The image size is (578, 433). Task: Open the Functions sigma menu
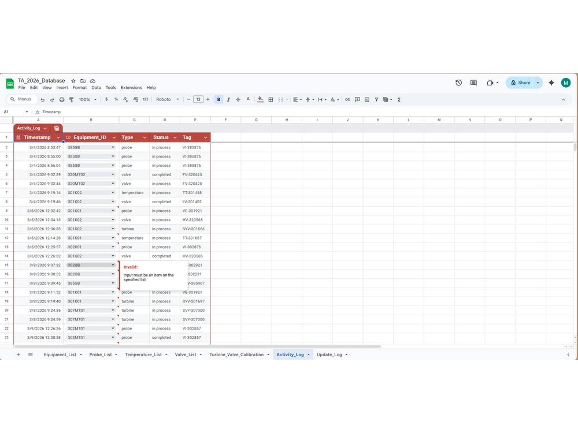coord(399,99)
